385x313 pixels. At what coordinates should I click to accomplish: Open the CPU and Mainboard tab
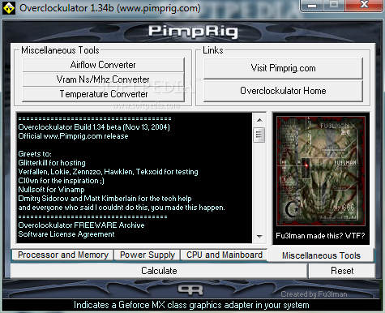pos(225,255)
